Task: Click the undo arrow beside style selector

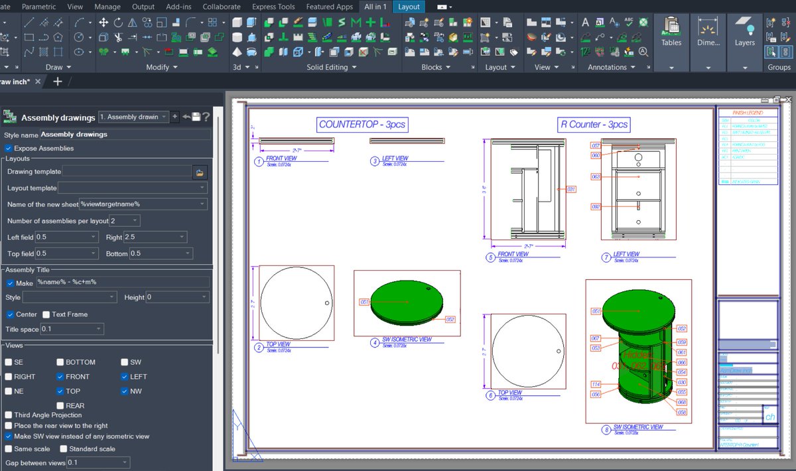Action: 187,117
